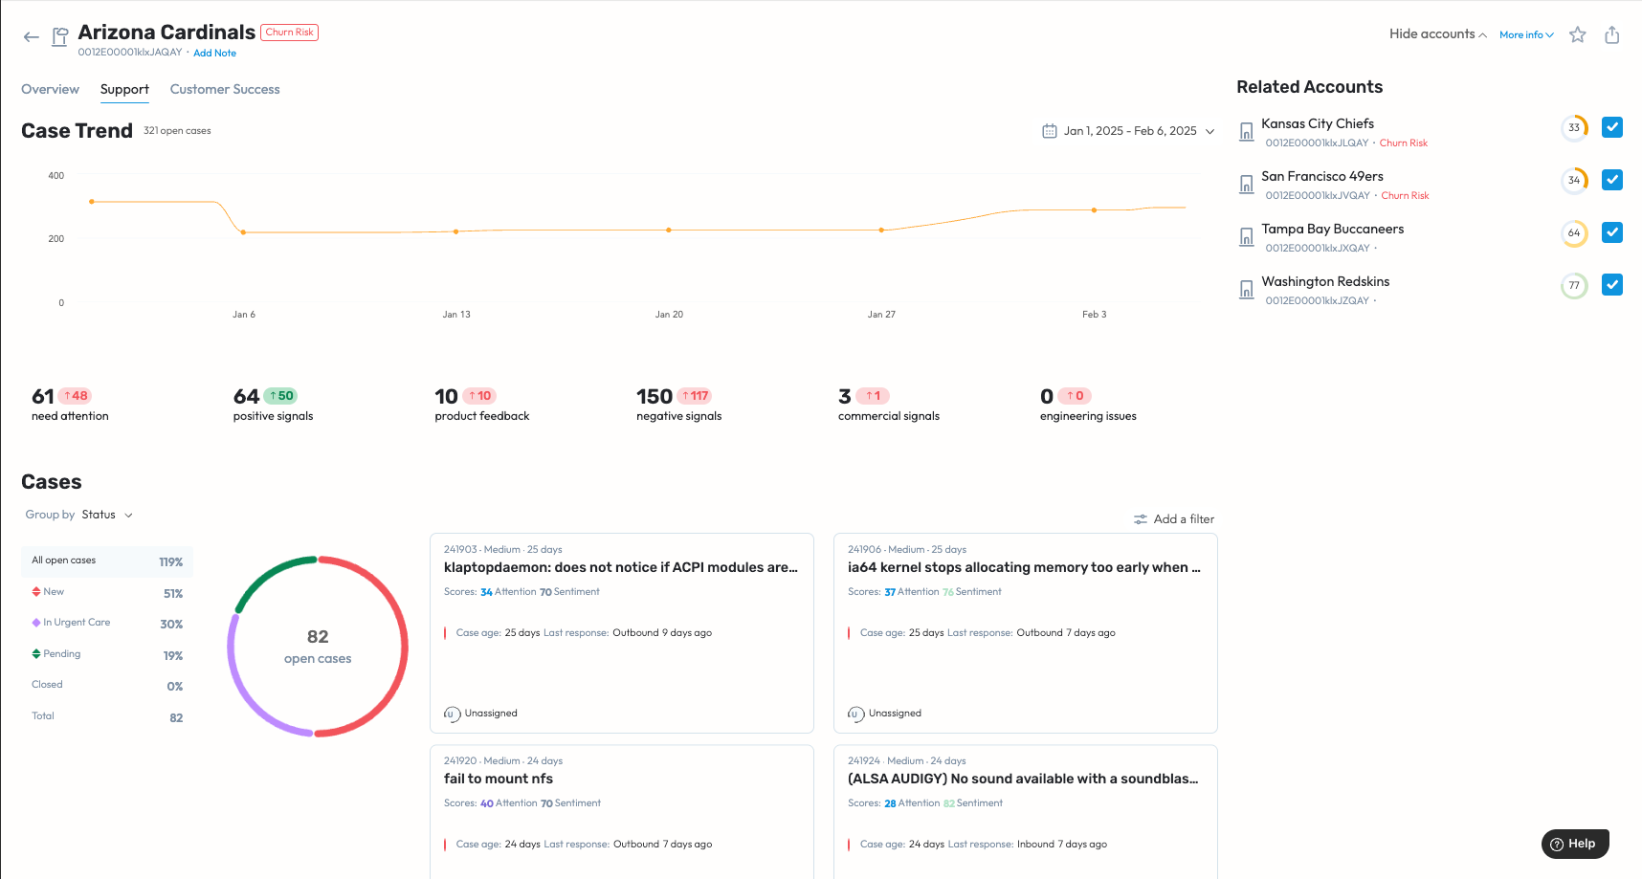Click the Churn Risk badge by Arizona Cardinals
This screenshot has height=879, width=1642.
coord(289,33)
